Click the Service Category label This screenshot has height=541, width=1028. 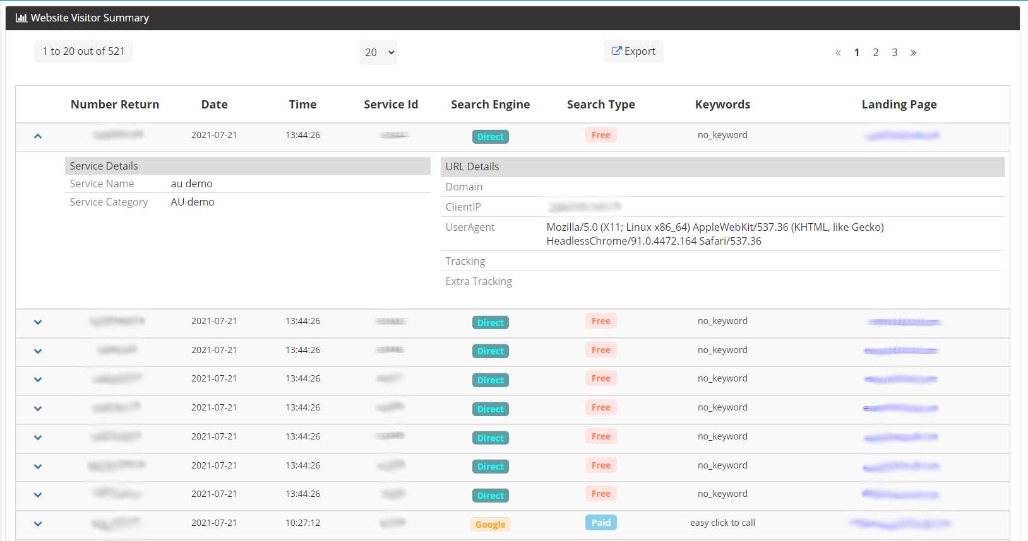pos(109,202)
